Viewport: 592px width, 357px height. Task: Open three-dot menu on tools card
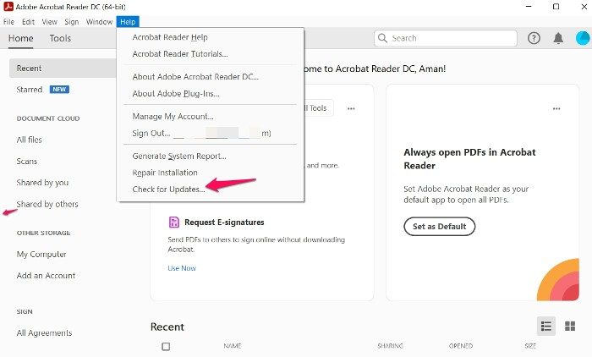tap(351, 109)
